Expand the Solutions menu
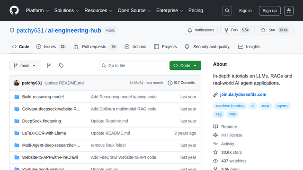The width and height of the screenshot is (303, 170). pos(66,10)
